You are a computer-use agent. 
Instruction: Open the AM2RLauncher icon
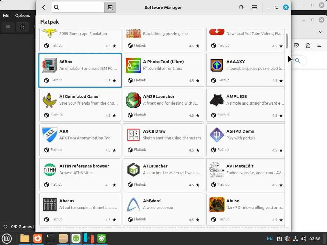pos(133,100)
